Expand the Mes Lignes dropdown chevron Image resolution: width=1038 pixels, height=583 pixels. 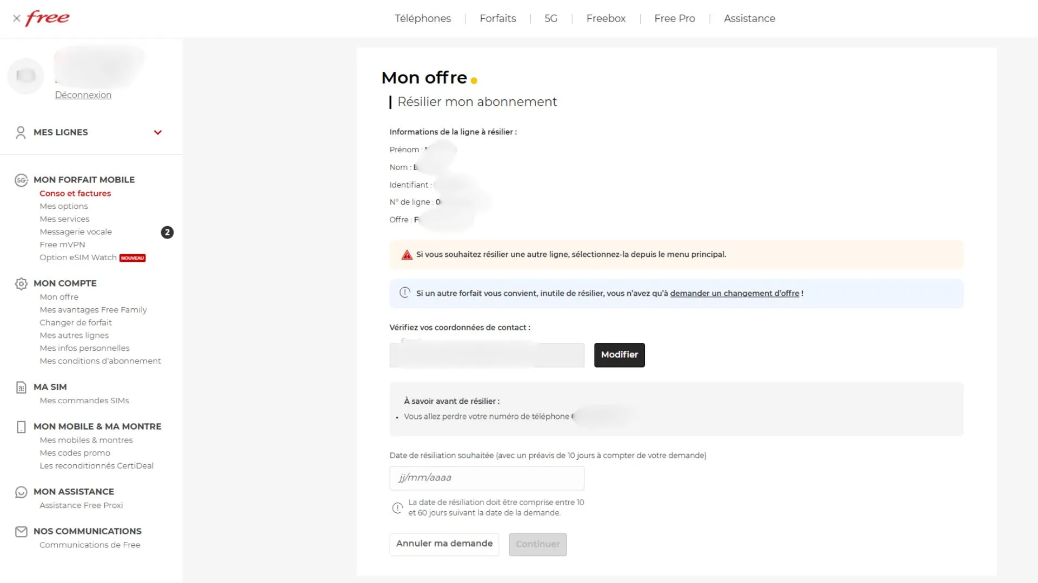click(158, 132)
